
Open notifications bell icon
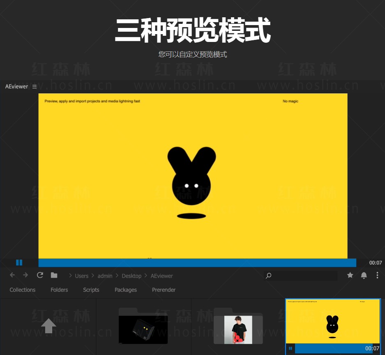point(364,275)
